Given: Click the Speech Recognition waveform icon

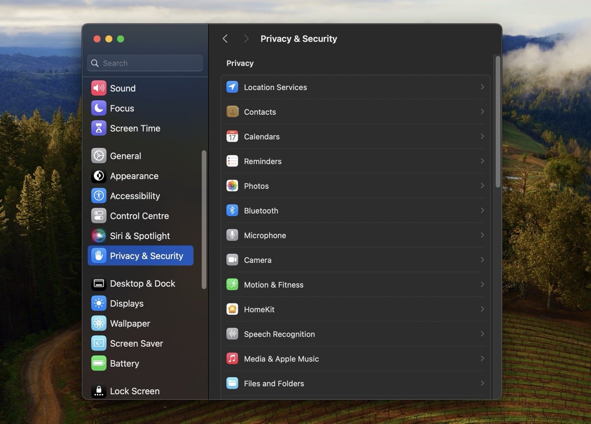Looking at the screenshot, I should pyautogui.click(x=232, y=334).
